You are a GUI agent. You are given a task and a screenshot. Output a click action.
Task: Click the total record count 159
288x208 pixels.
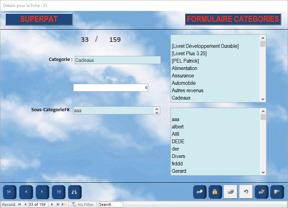(115, 40)
